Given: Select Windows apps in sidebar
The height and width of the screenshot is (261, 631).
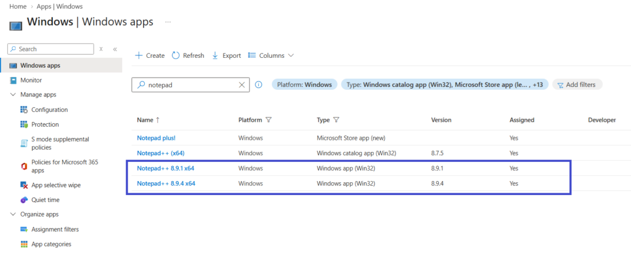Looking at the screenshot, I should tap(61, 65).
